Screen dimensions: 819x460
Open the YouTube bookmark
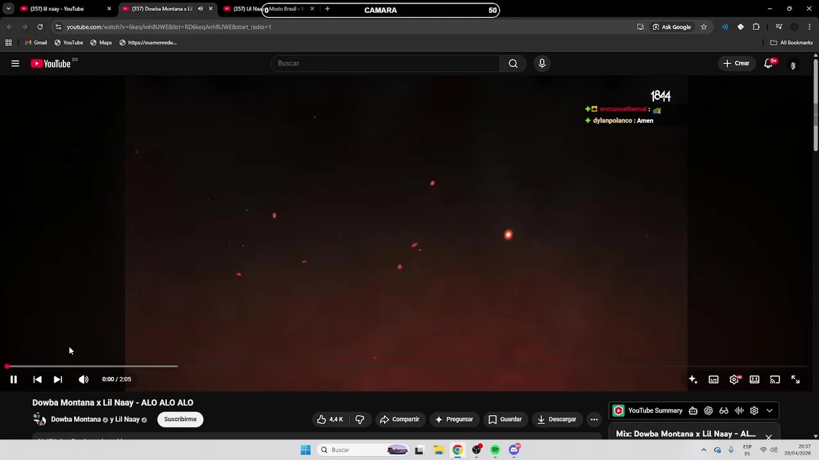tap(68, 43)
